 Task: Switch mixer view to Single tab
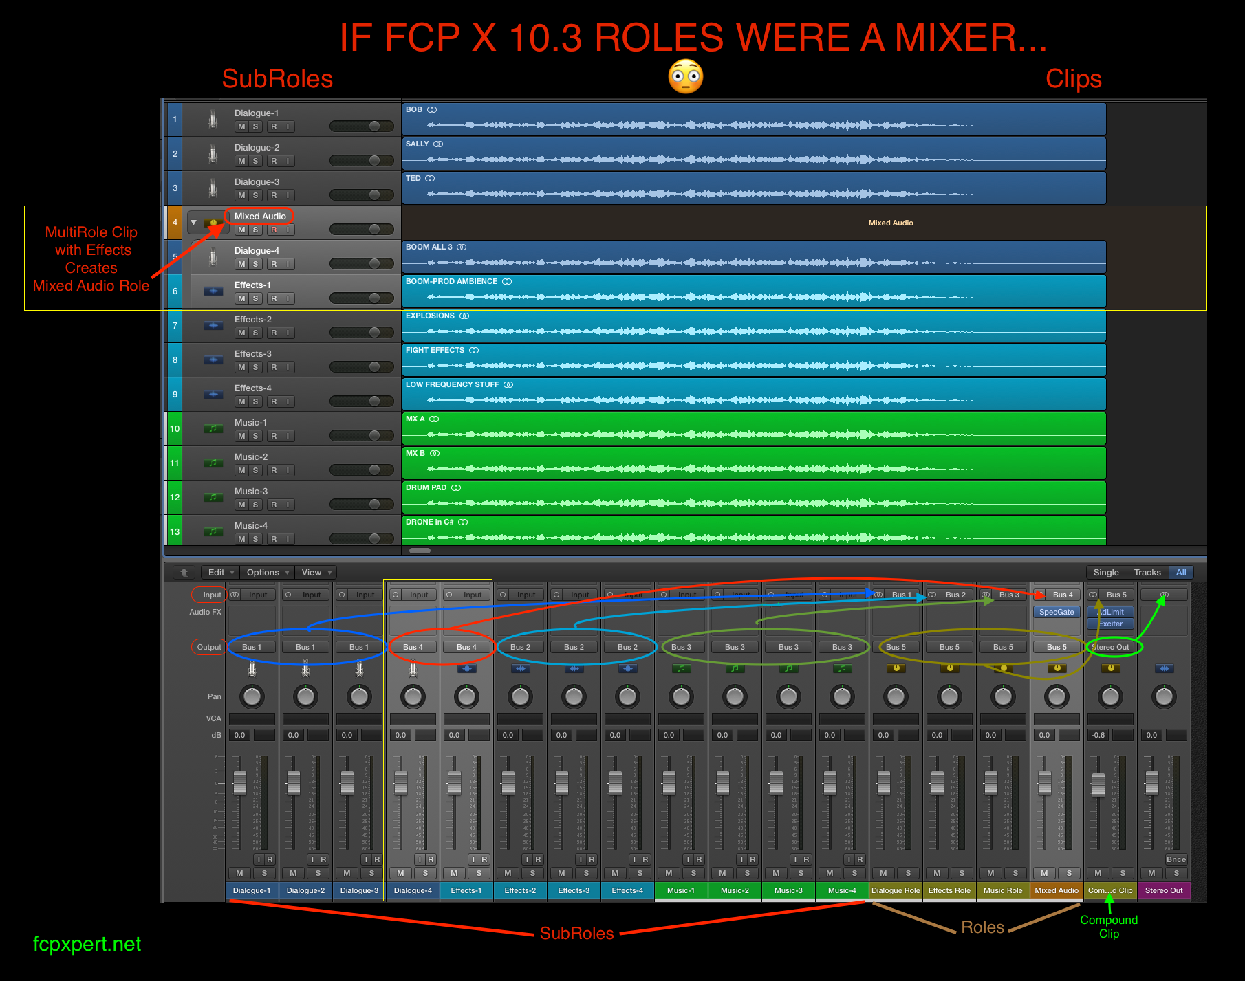[x=1105, y=572]
